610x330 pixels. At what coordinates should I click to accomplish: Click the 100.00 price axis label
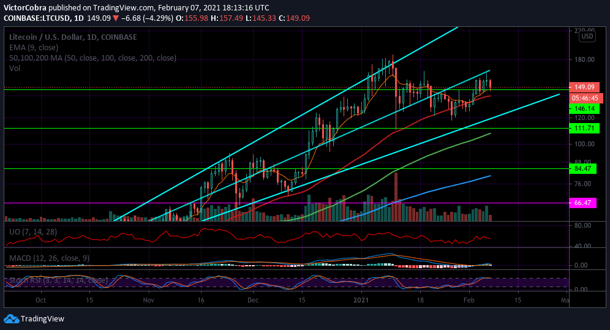[585, 144]
